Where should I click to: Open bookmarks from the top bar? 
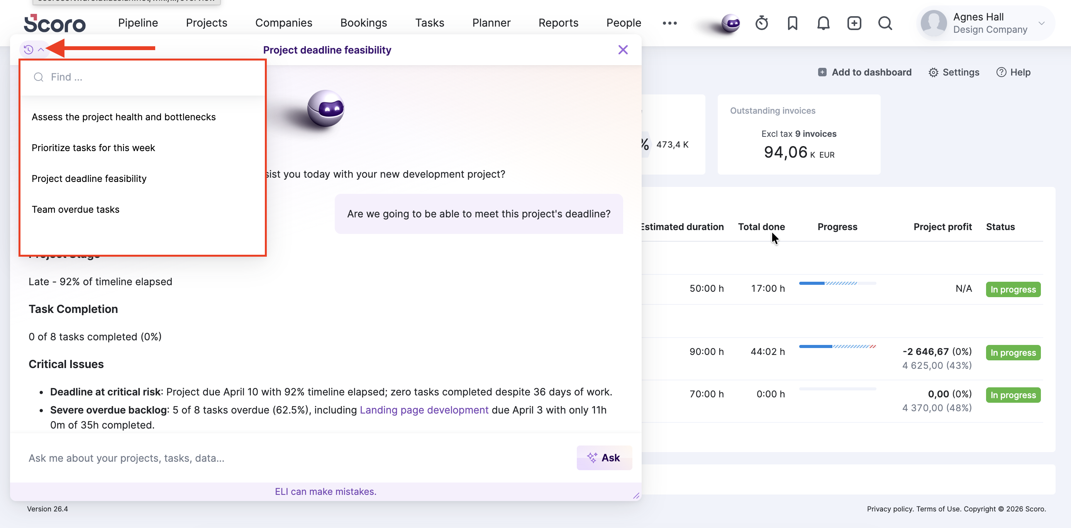[x=793, y=23]
